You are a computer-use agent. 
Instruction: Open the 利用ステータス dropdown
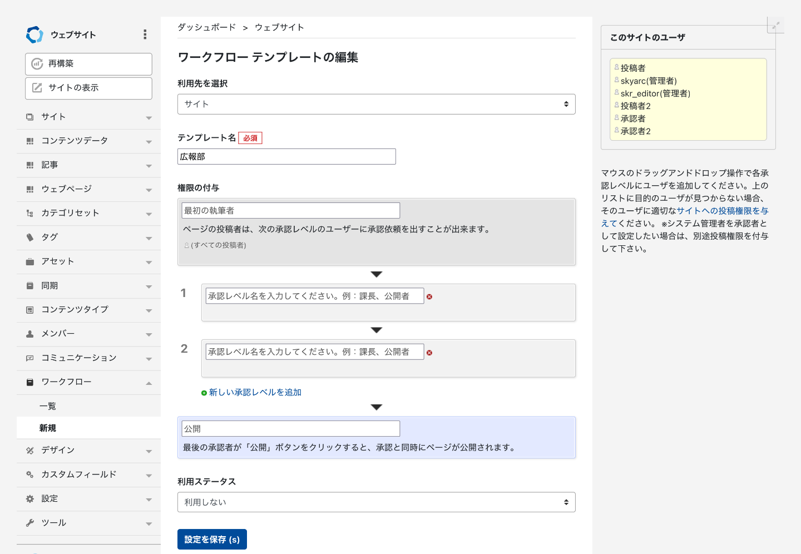coord(376,502)
